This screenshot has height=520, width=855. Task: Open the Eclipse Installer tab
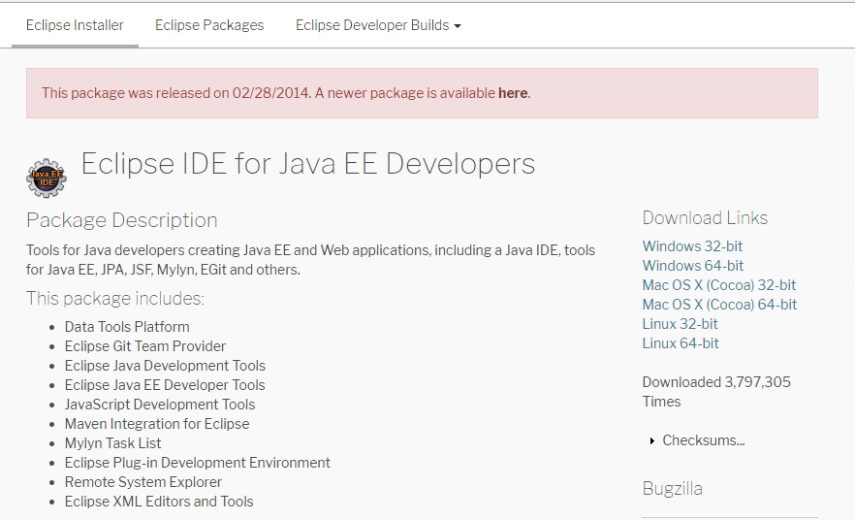(75, 25)
